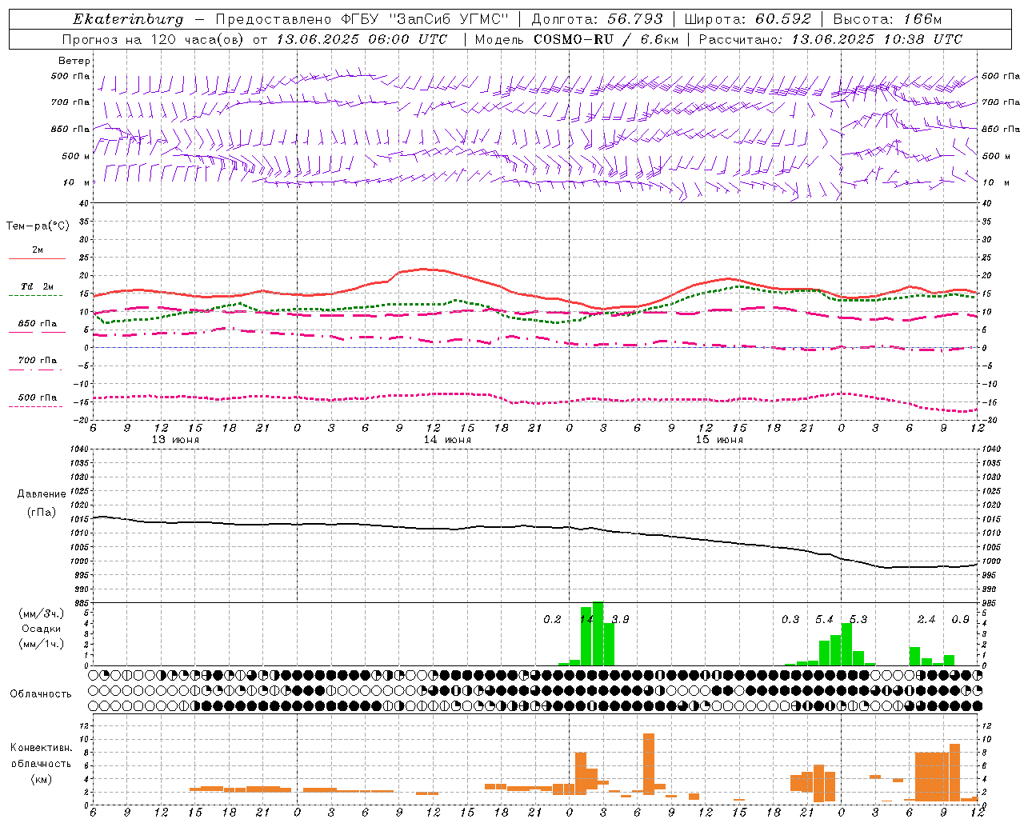Image resolution: width=1024 pixels, height=819 pixels.
Task: Click the green dashed Td 2м legend line
Action: click(35, 295)
